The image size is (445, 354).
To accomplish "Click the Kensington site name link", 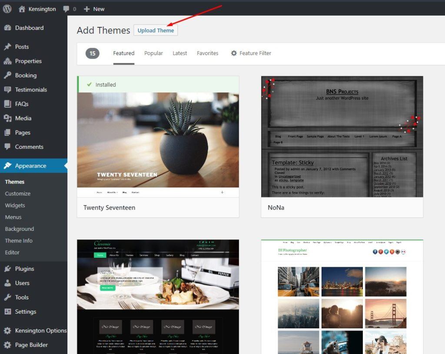I will pyautogui.click(x=42, y=9).
